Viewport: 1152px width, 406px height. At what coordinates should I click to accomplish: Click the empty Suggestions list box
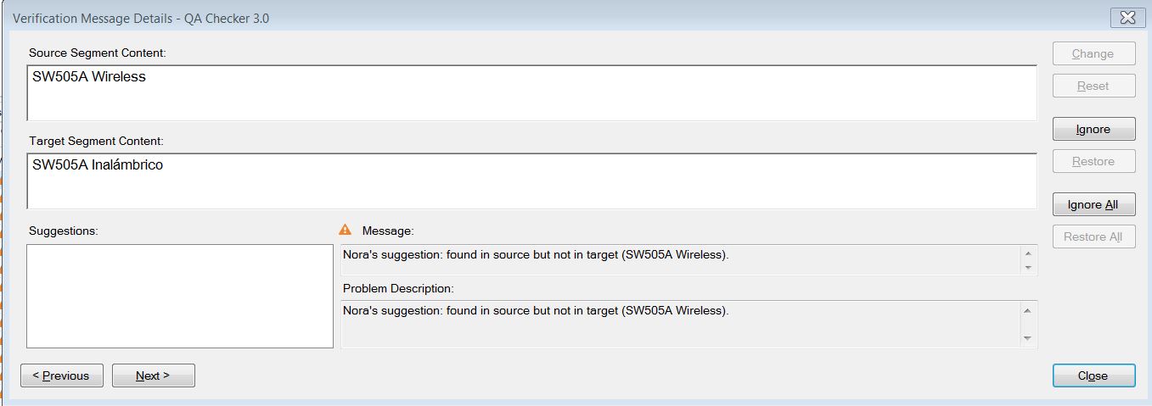point(180,296)
